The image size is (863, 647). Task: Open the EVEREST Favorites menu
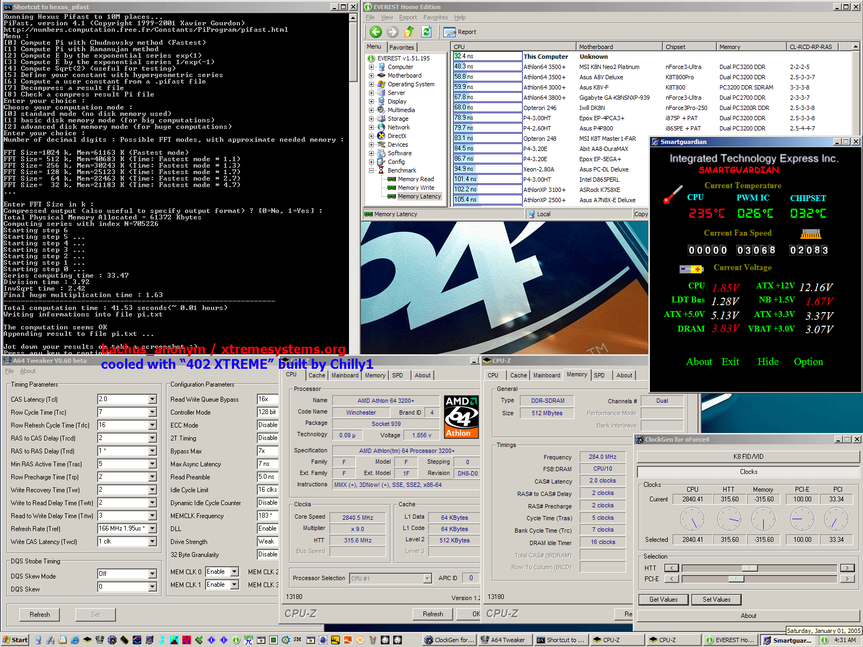point(435,17)
